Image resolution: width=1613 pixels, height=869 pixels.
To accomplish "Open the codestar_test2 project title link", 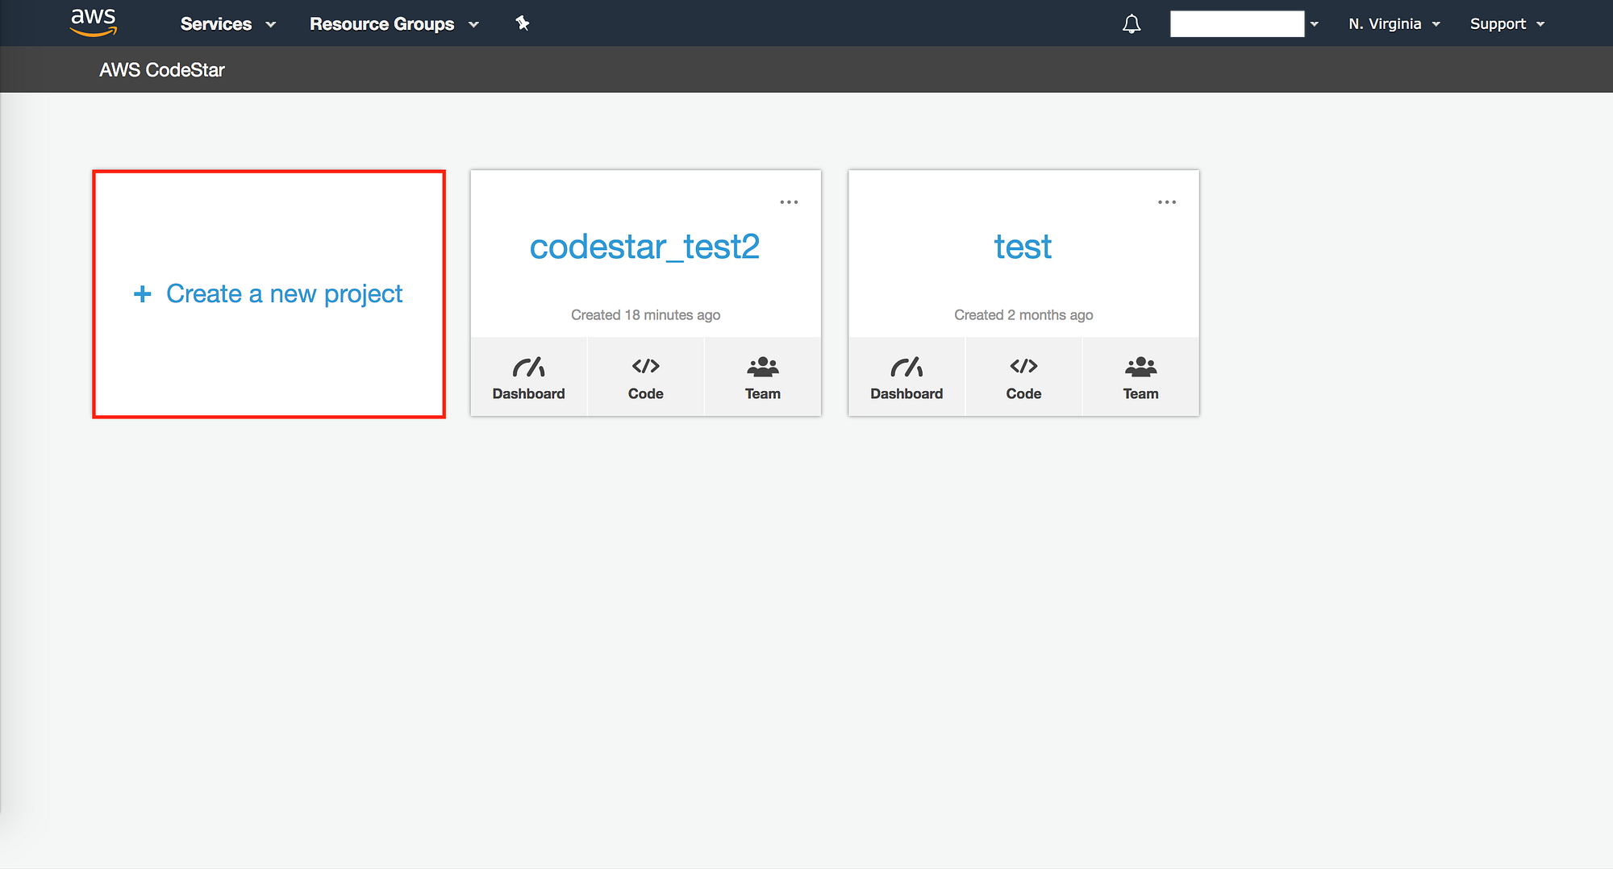I will click(x=645, y=247).
